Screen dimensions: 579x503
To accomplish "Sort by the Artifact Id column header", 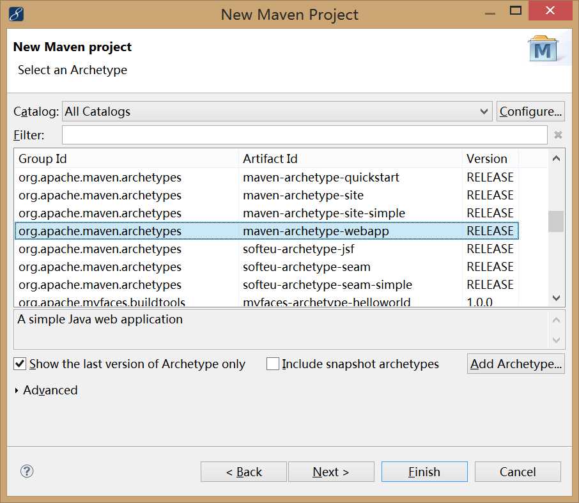I will point(350,159).
